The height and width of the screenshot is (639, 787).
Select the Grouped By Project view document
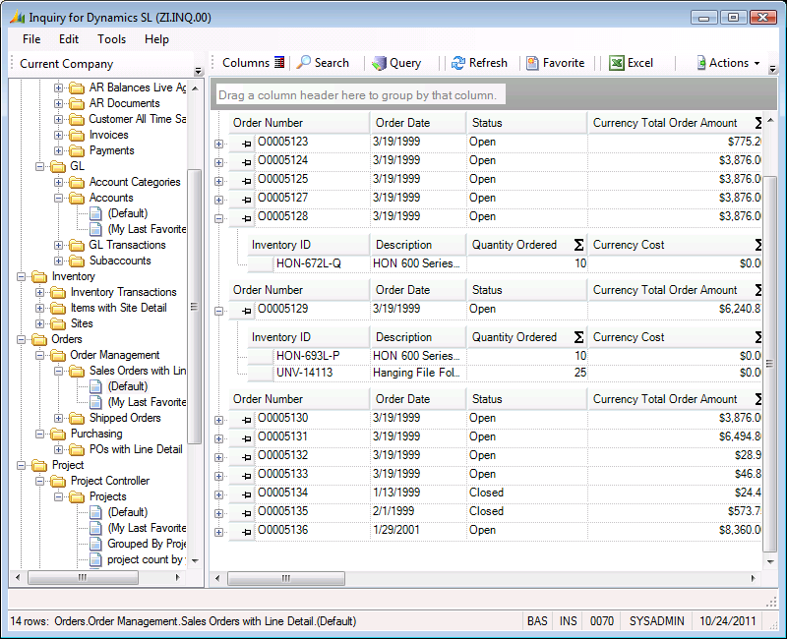(x=147, y=544)
